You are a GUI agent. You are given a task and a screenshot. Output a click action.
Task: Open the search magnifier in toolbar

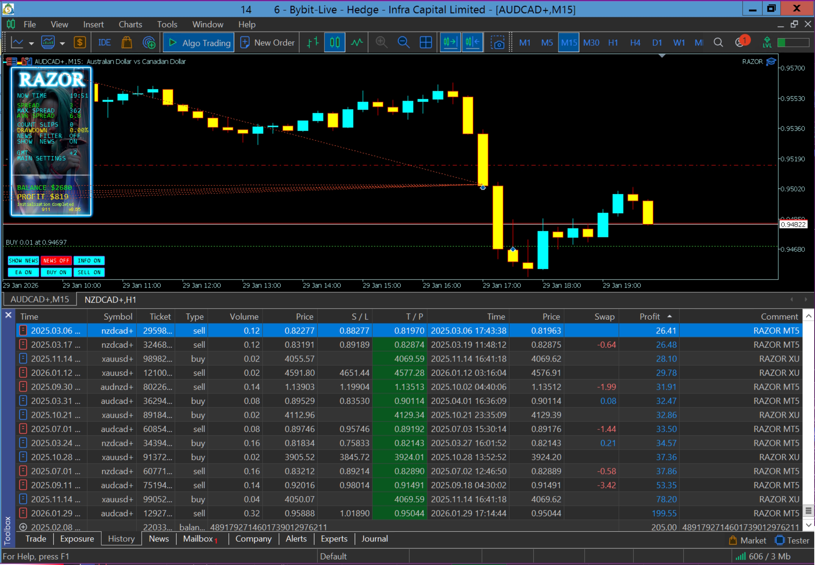pyautogui.click(x=718, y=43)
